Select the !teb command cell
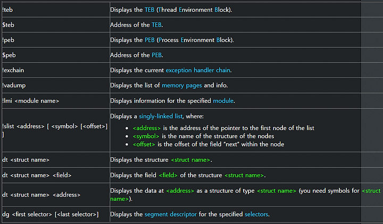383x224 pixels. (x=56, y=10)
